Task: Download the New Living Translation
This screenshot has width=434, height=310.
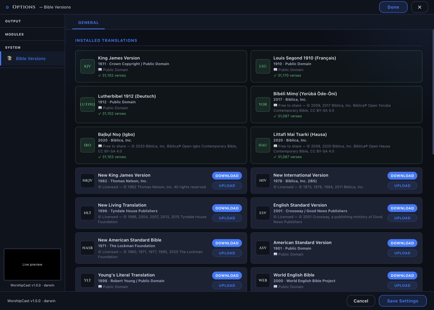Action: [227, 208]
